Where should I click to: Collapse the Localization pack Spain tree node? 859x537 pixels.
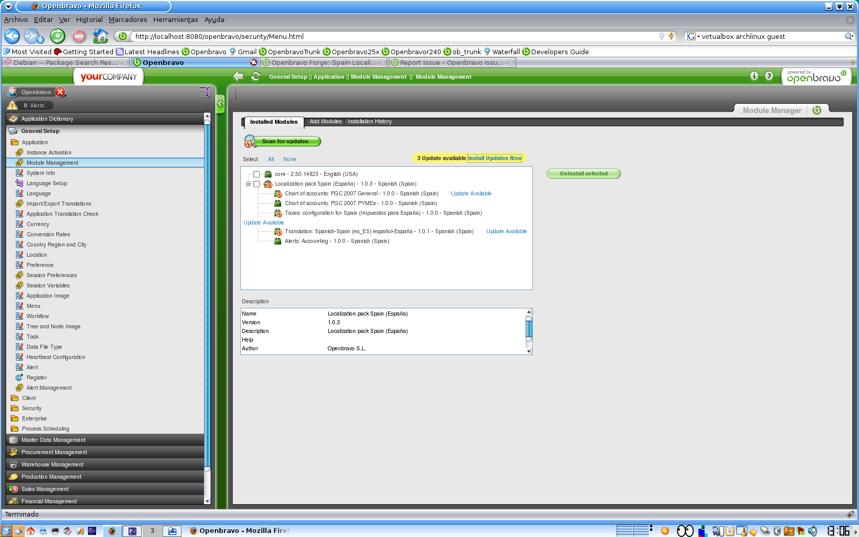(248, 184)
